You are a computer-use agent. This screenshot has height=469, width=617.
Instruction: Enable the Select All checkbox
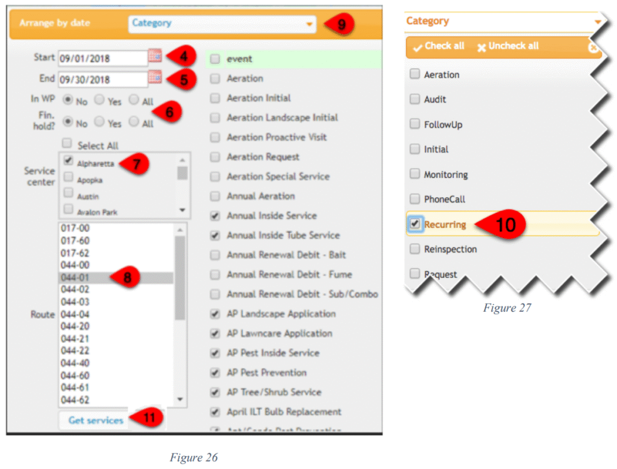(67, 144)
